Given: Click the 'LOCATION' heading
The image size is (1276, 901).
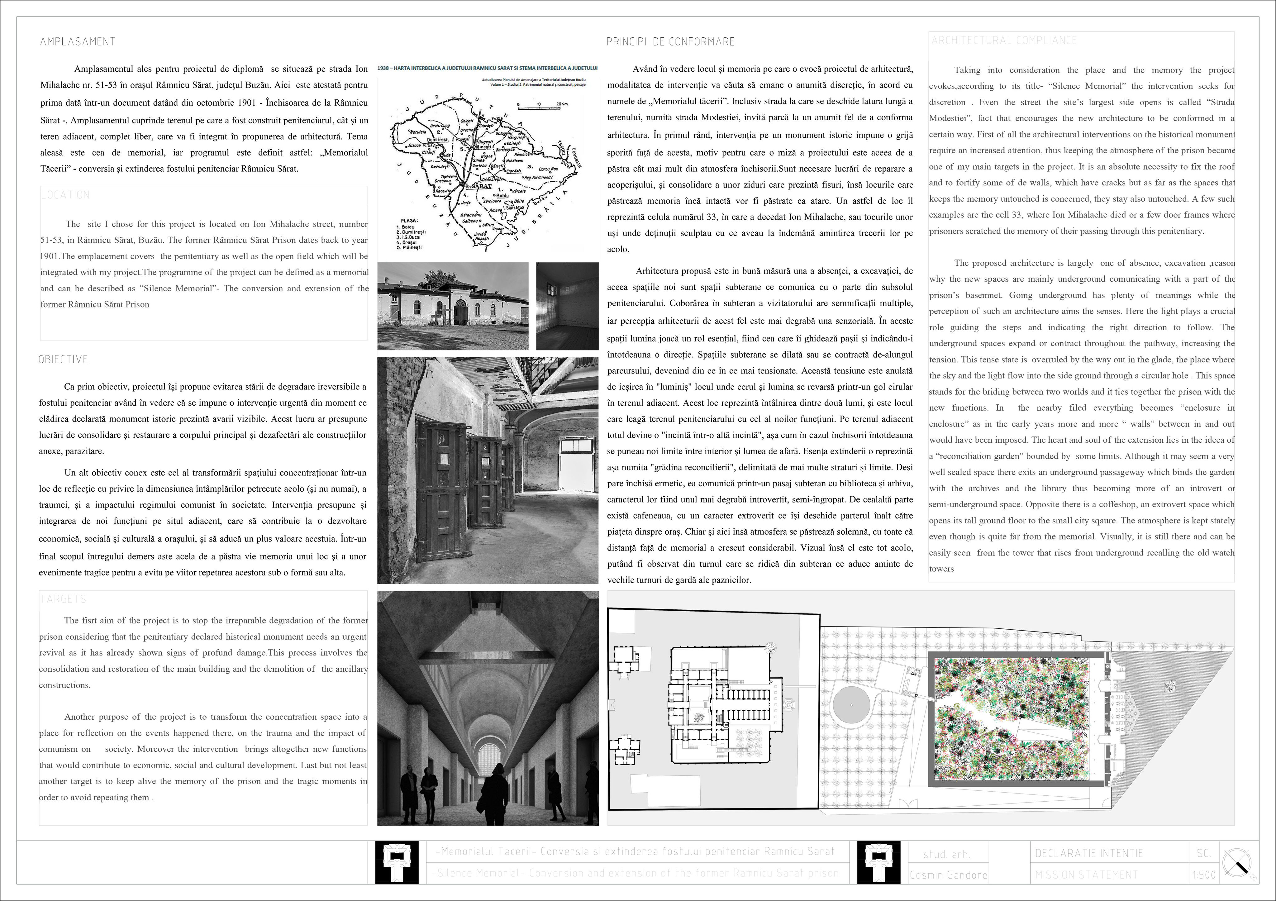Looking at the screenshot, I should pos(65,195).
